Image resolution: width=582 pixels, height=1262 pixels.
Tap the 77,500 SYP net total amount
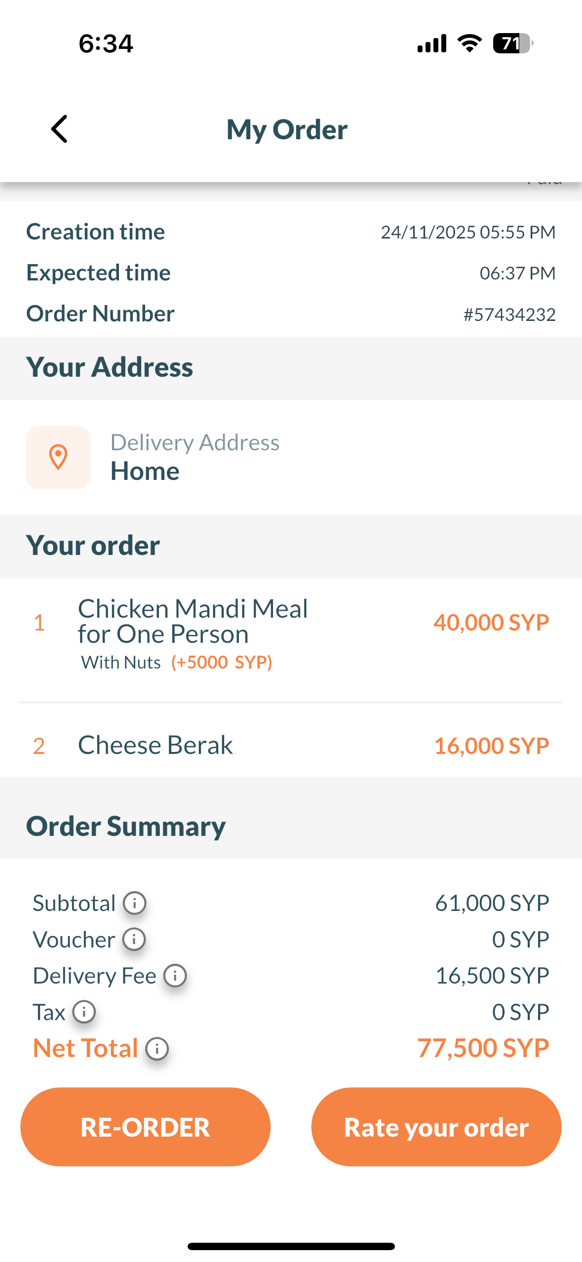483,1048
